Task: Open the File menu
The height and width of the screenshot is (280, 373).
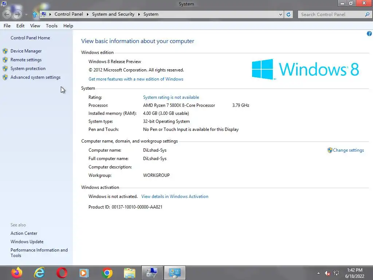Action: point(7,26)
